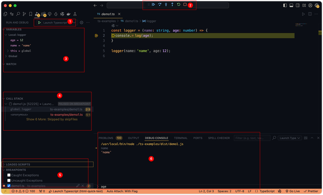Switch to the Problems panel tab
This screenshot has height=195, width=323.
(106, 138)
